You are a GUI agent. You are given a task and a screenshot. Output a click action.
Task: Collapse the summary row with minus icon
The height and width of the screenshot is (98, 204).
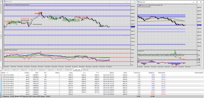1,96
